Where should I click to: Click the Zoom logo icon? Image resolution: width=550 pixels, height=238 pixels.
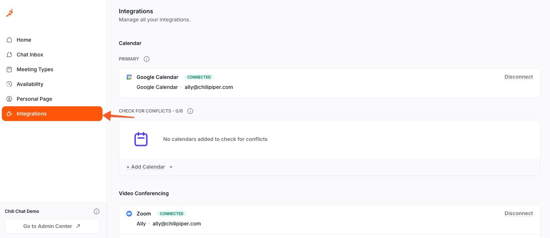point(129,214)
